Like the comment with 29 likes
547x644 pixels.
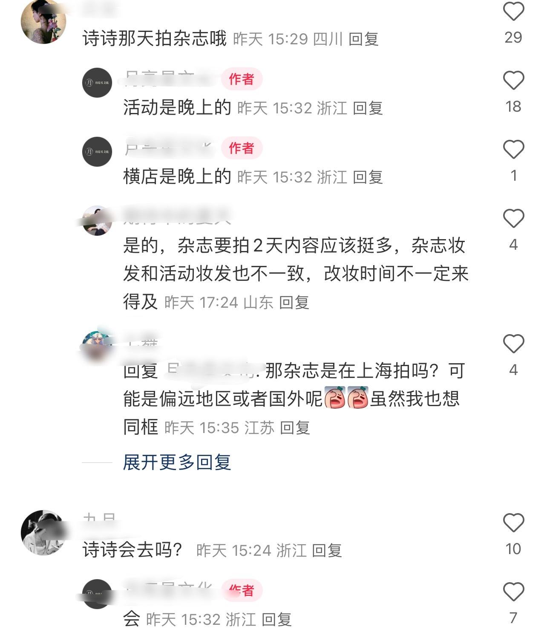click(513, 12)
